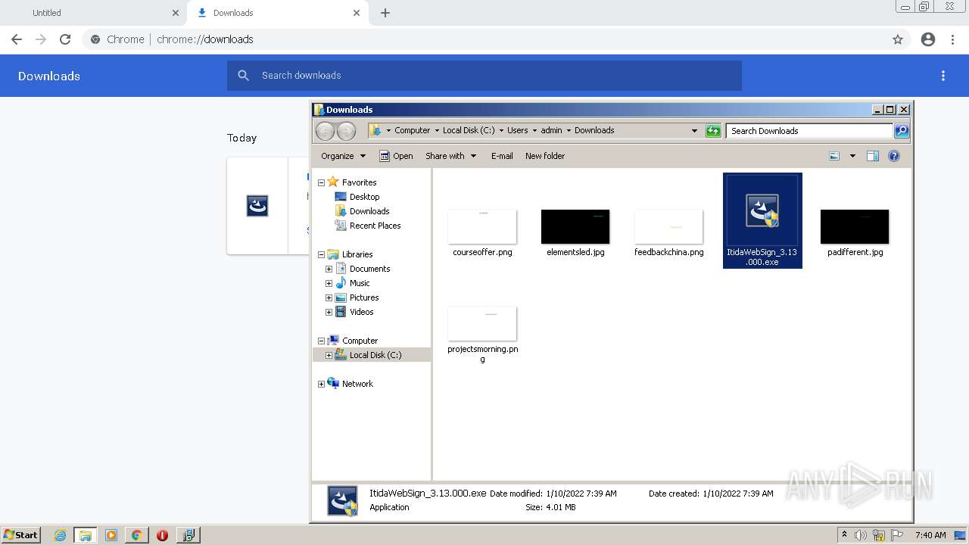Switch to Chrome via taskbar icon
Image resolution: width=969 pixels, height=545 pixels.
tap(137, 535)
